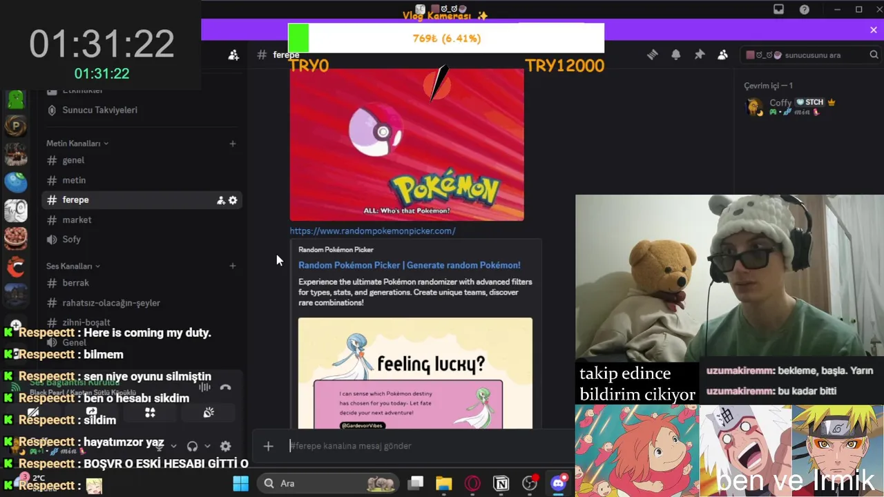This screenshot has height=497, width=884.
Task: Open the feeling lucky embed image
Action: click(415, 373)
